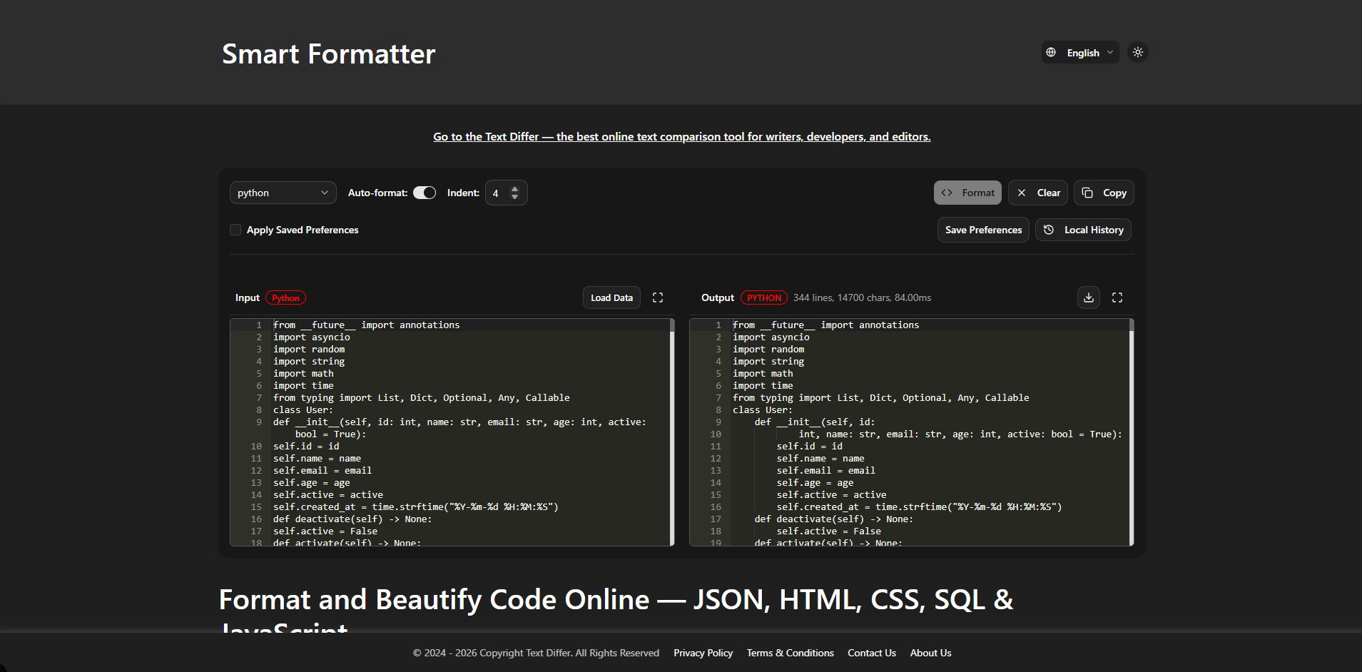Click 'import math' line in Input editor
Screen dimensions: 1362x672
pos(303,373)
